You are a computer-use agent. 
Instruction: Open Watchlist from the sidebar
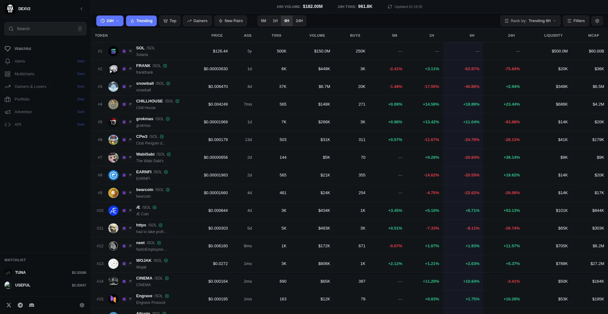(x=23, y=49)
